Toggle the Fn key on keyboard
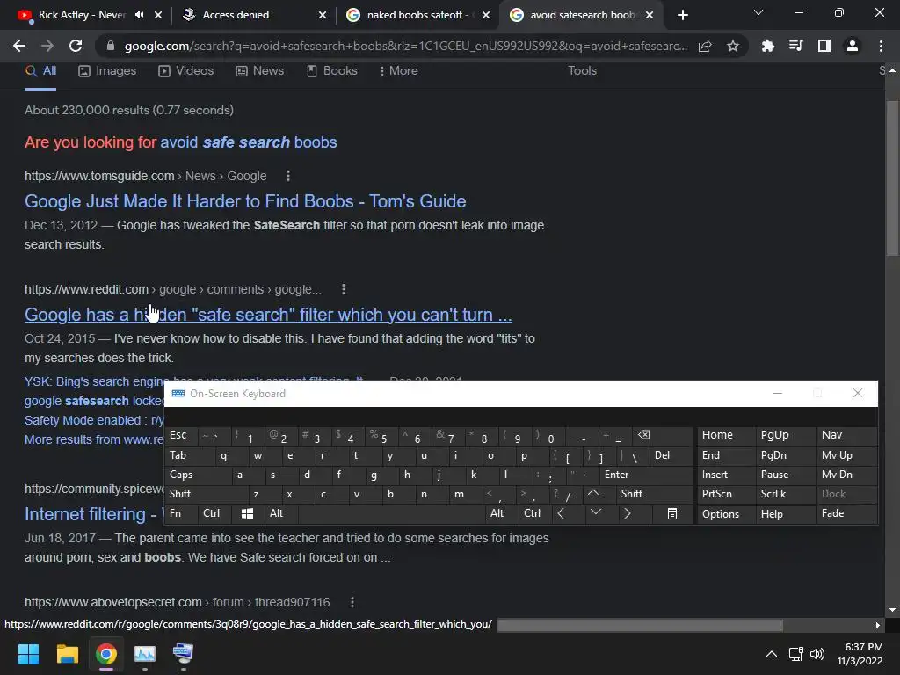 pos(181,513)
